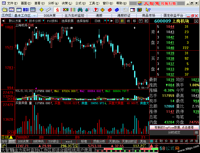
Task: Click the 细 button beside 分时成交
Action: pos(196,133)
